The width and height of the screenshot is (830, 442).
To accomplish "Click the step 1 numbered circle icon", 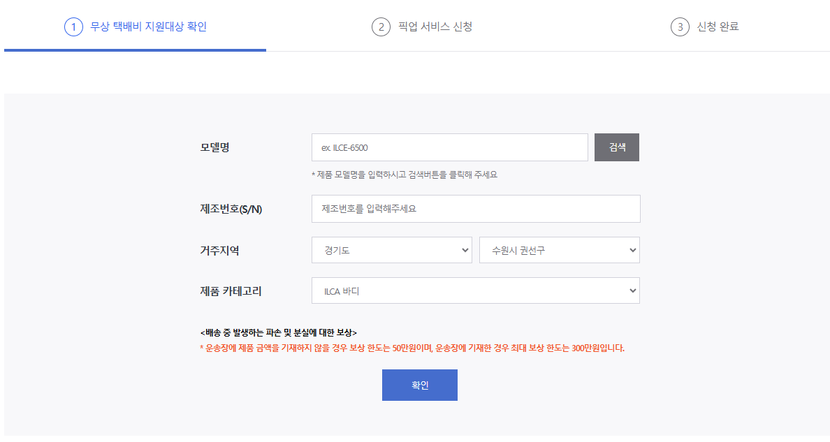I will tap(74, 27).
